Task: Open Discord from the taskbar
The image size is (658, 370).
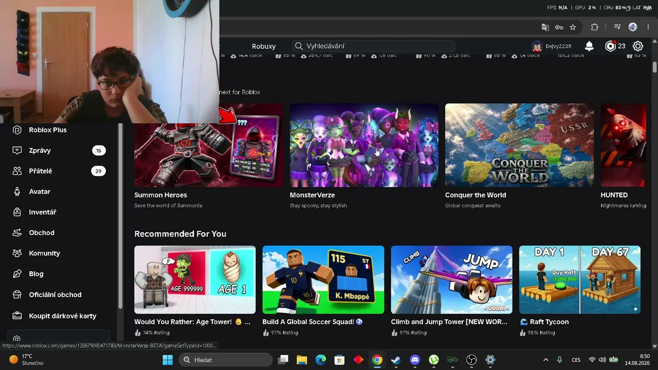Action: [415, 360]
